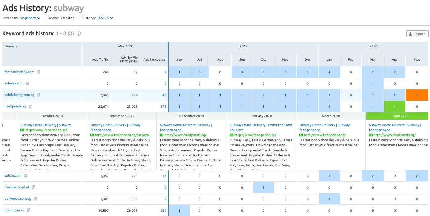Click the traffic price 26,009 for grain.com.sg
Viewport: 430px width, 216px height.
pos(131,211)
